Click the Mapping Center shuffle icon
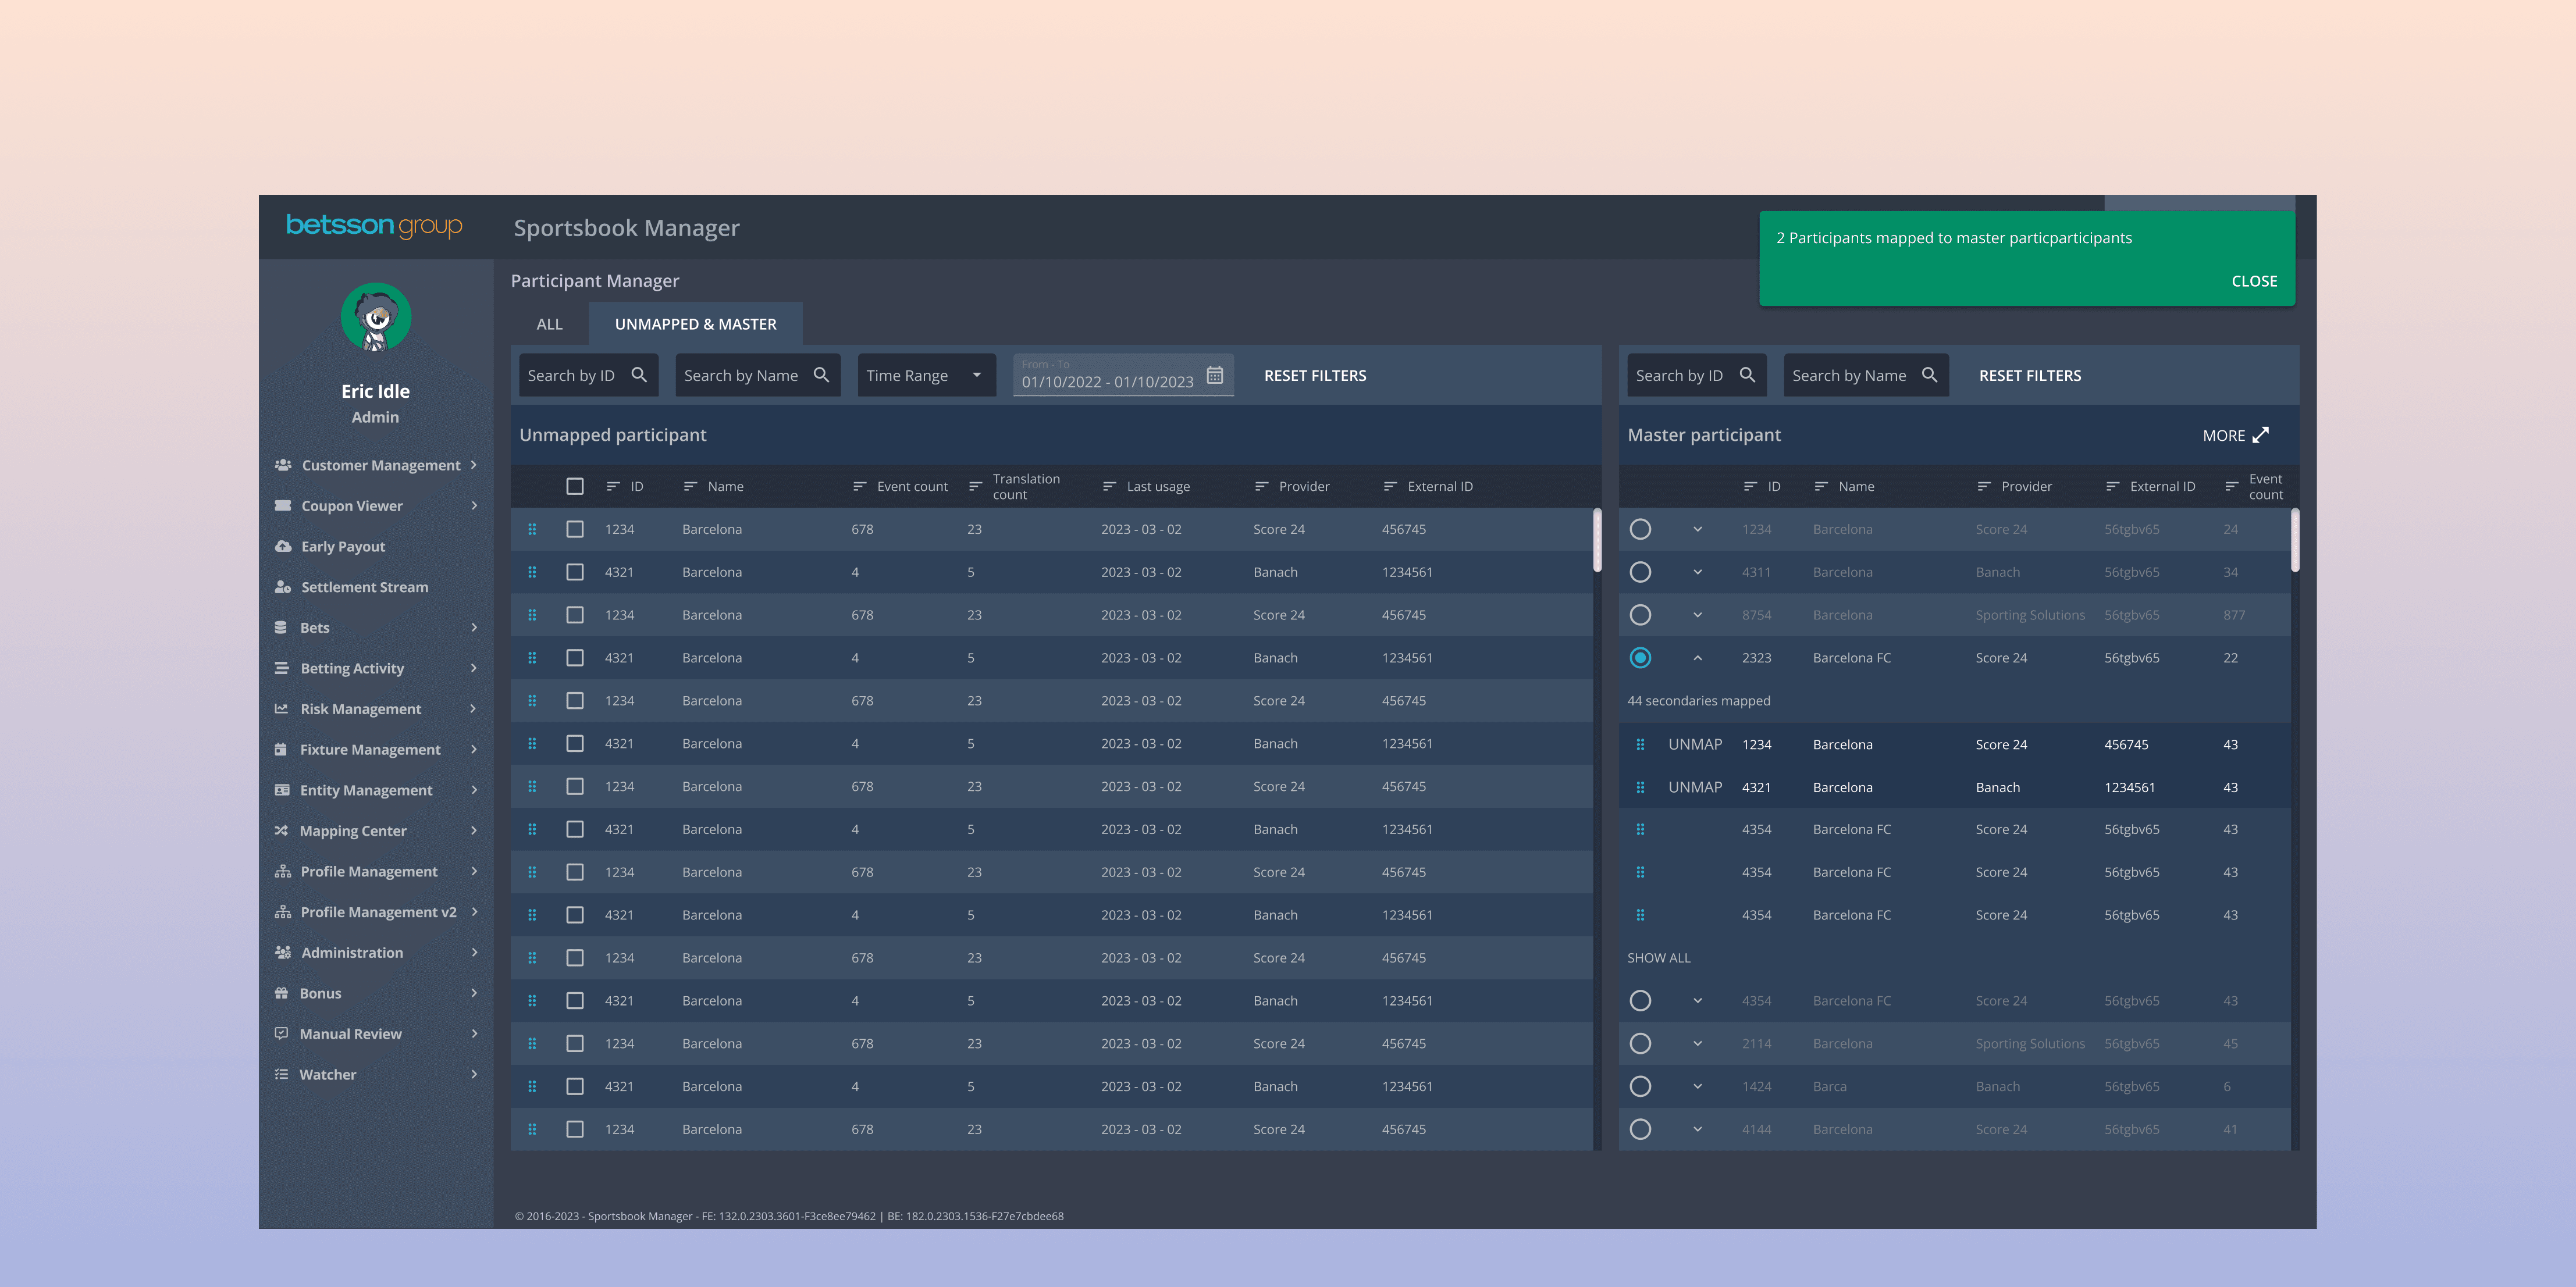Image resolution: width=2576 pixels, height=1287 pixels. click(x=282, y=830)
